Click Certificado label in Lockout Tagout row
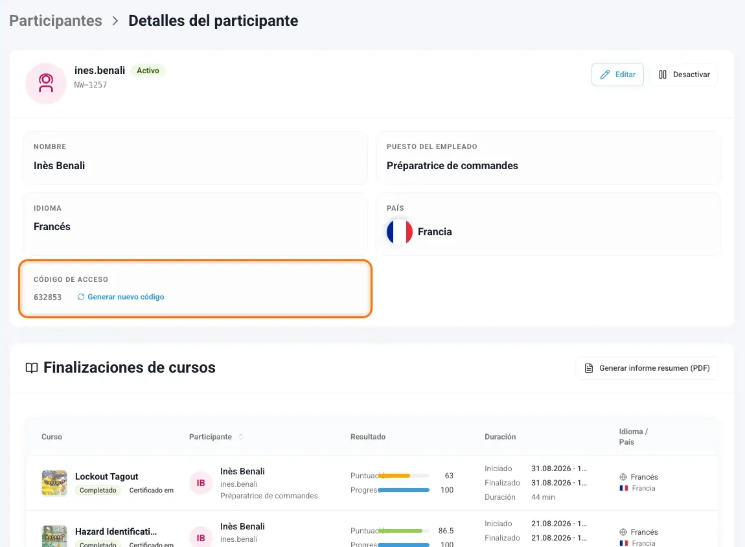 [x=151, y=491]
